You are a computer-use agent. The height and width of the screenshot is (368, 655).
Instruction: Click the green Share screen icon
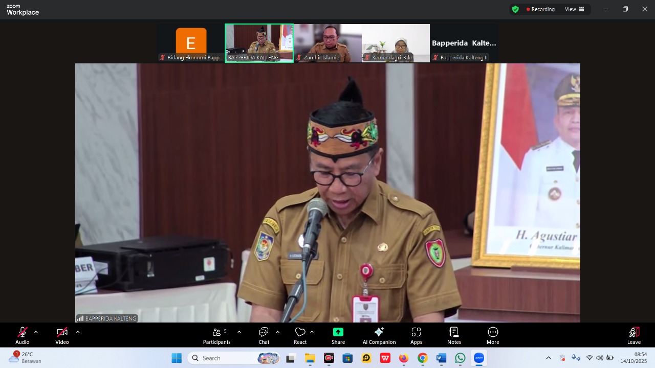338,332
